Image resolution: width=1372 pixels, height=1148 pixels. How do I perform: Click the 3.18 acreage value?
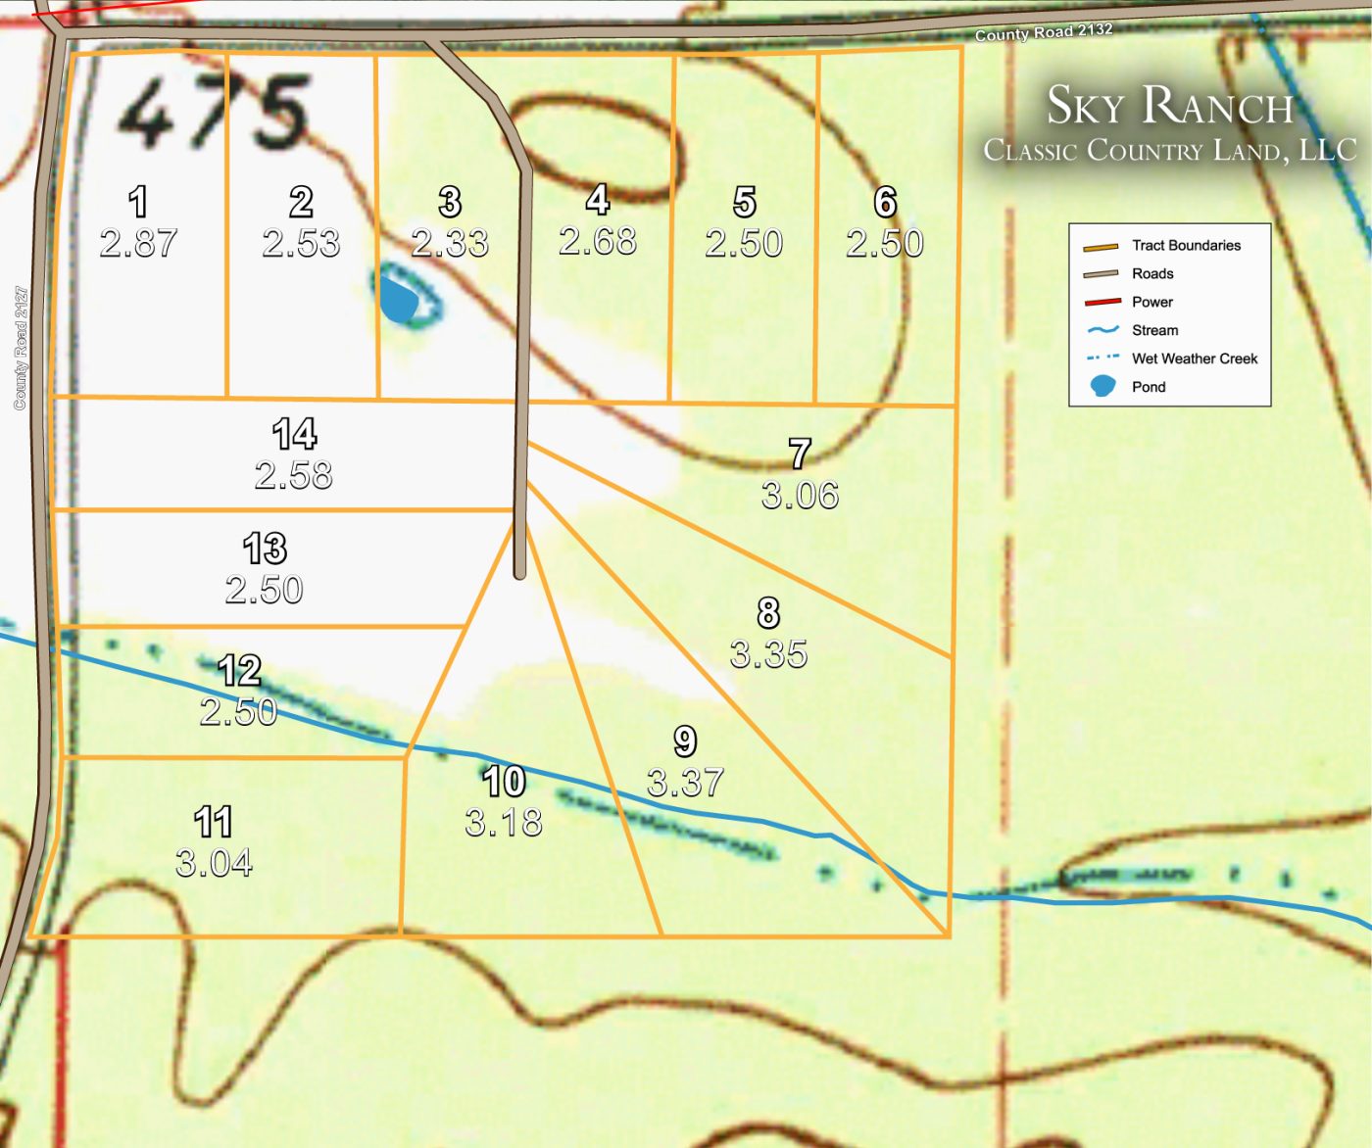pos(504,823)
